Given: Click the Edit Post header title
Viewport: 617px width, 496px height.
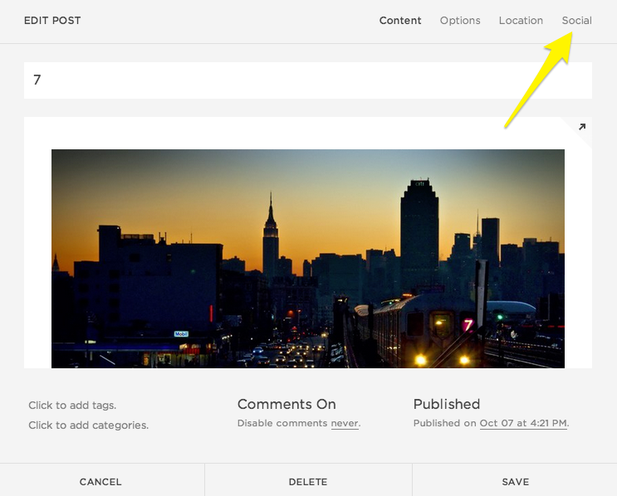Looking at the screenshot, I should click(x=52, y=21).
